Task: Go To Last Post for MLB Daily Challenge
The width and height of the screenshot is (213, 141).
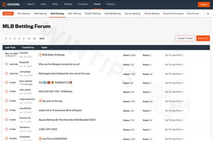Action: 174,55
